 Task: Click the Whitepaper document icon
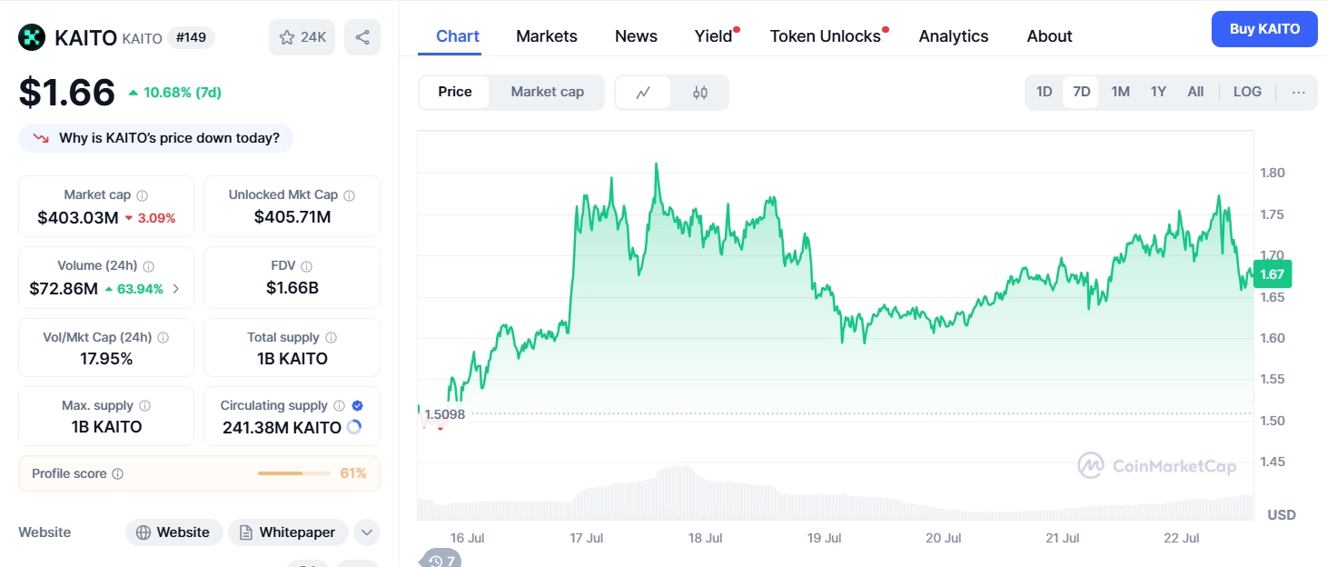pyautogui.click(x=245, y=532)
